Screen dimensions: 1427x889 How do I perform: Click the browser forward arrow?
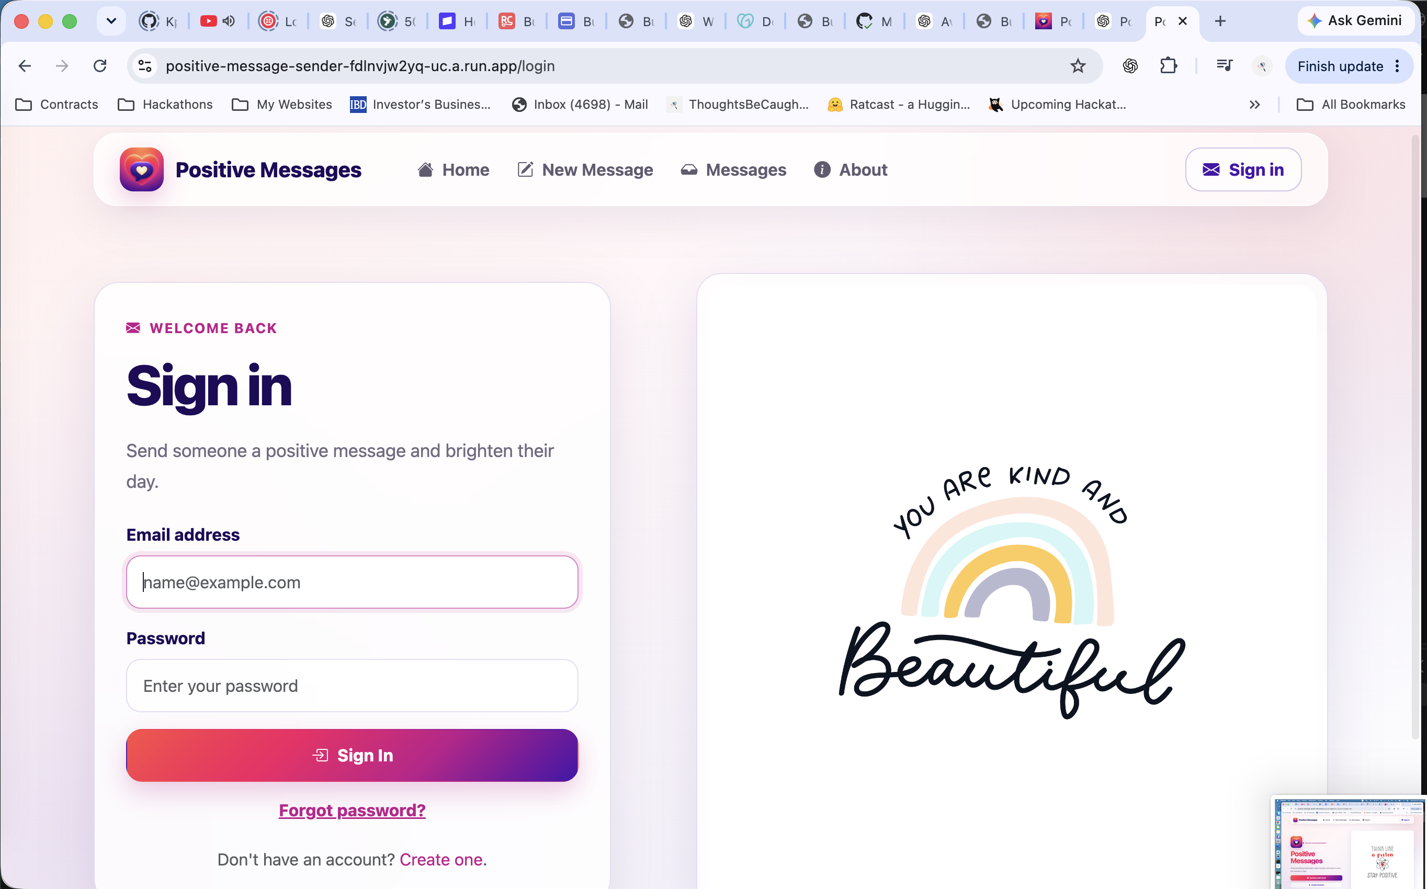62,66
